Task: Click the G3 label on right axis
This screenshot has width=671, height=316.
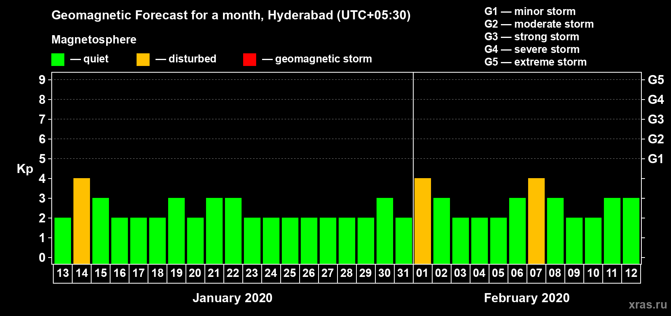Action: pos(656,119)
